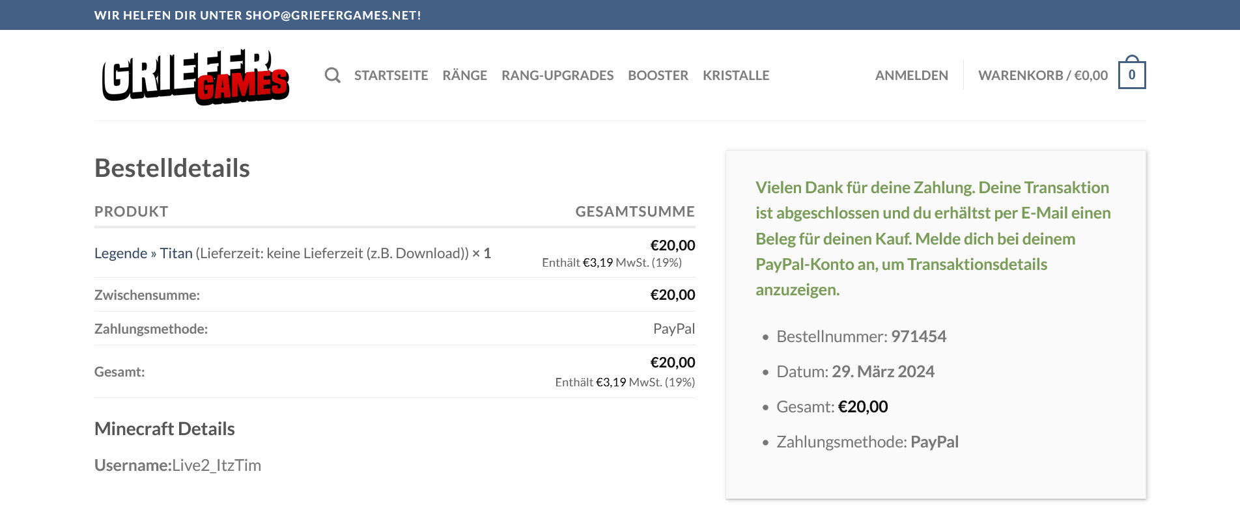The height and width of the screenshot is (519, 1240).
Task: Follow the Legende product link
Action: pos(120,253)
